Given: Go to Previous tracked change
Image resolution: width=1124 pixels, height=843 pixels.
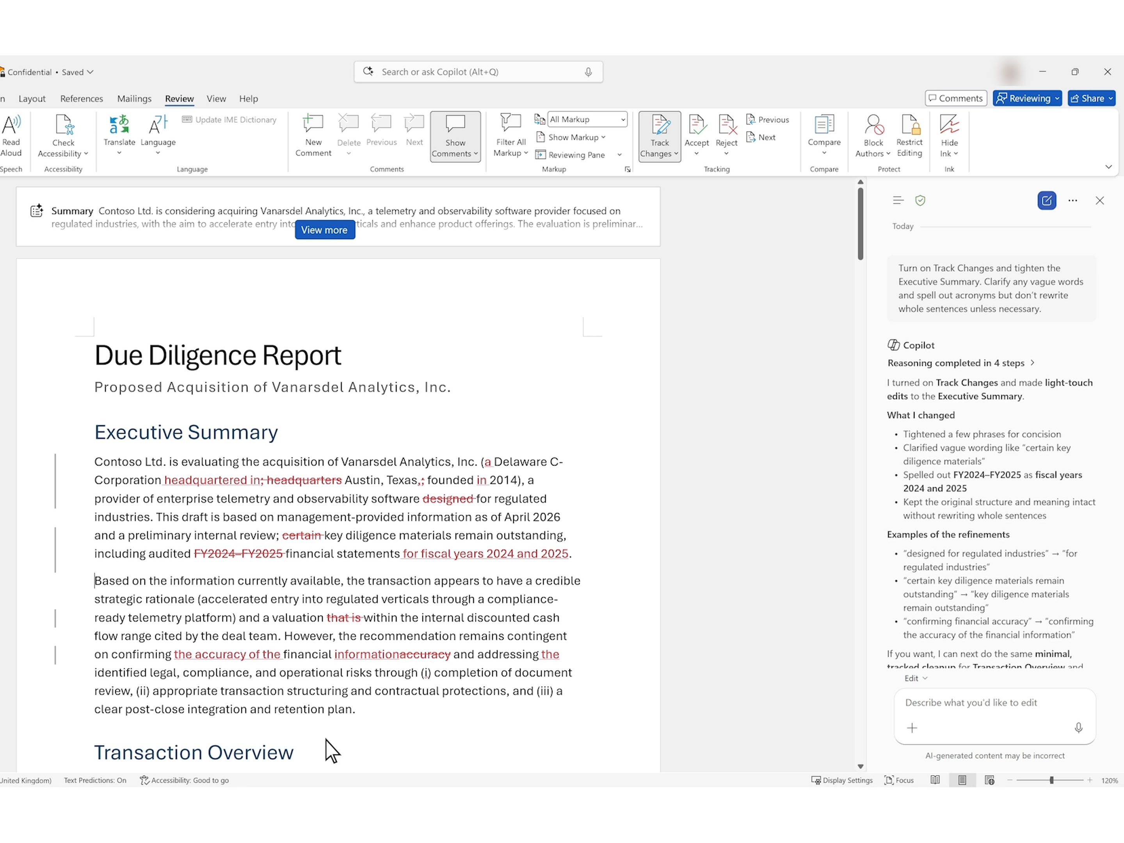Looking at the screenshot, I should pyautogui.click(x=767, y=119).
